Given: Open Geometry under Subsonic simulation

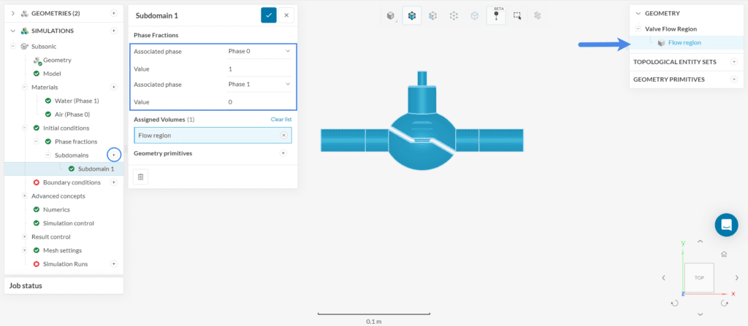Looking at the screenshot, I should click(x=57, y=60).
